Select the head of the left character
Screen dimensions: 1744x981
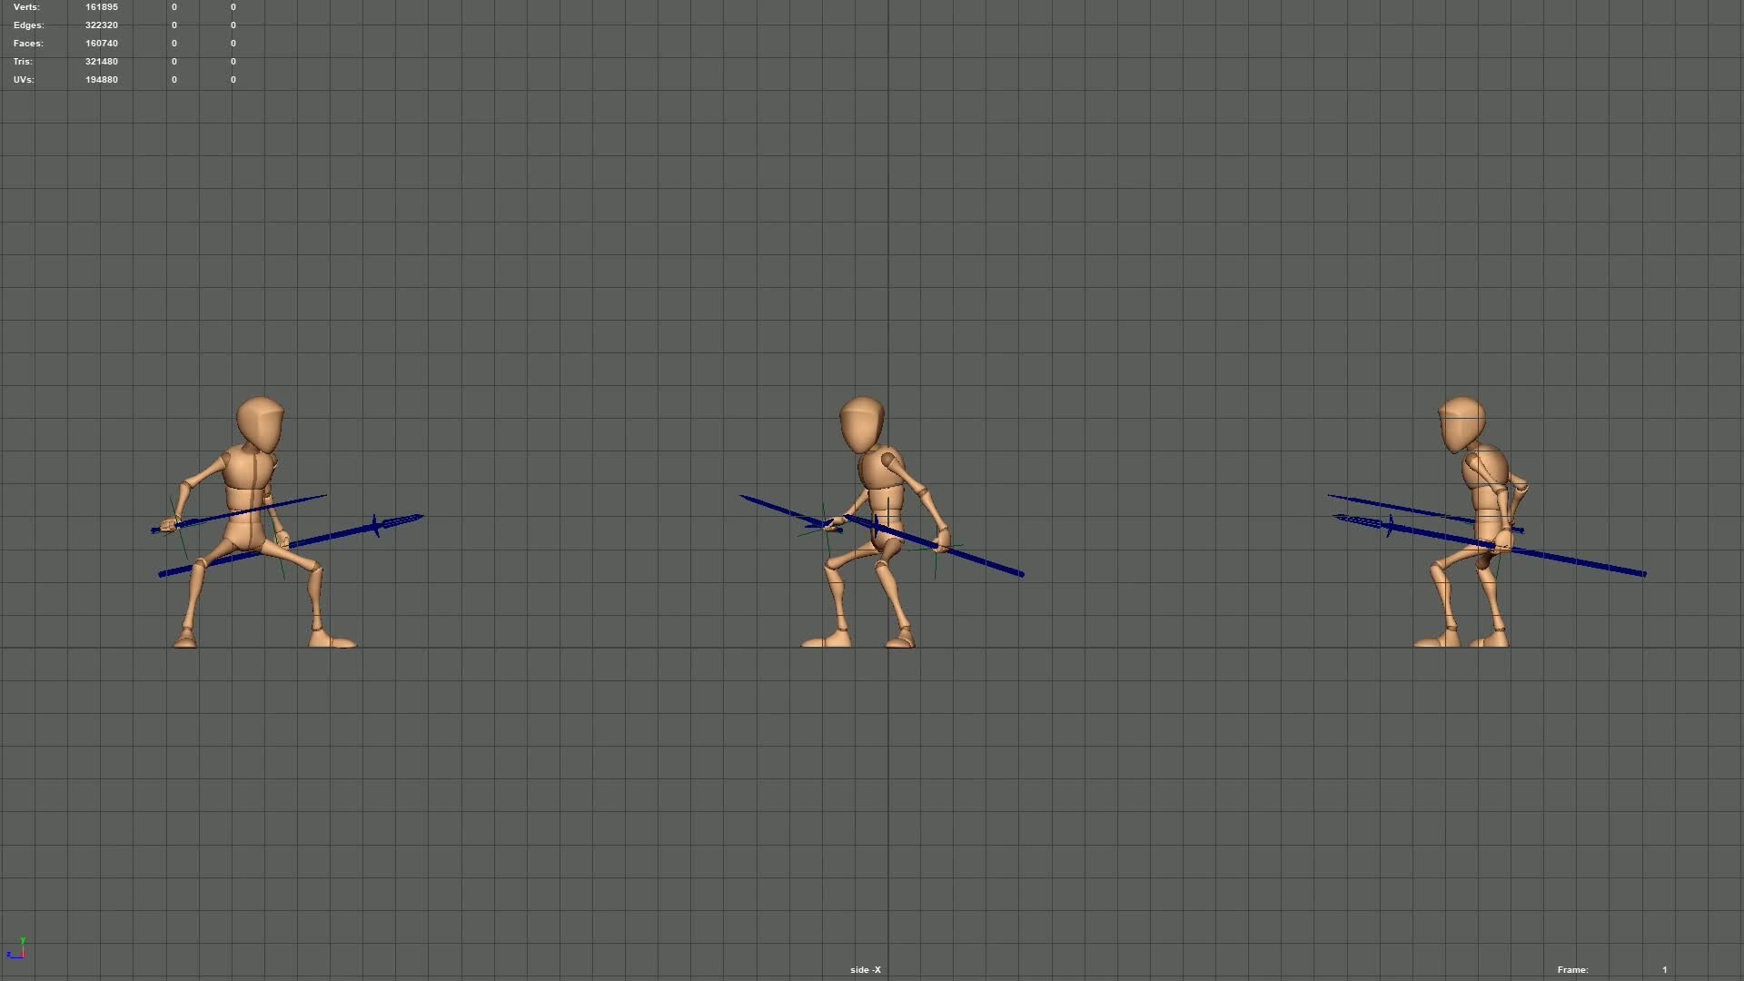[x=260, y=423]
